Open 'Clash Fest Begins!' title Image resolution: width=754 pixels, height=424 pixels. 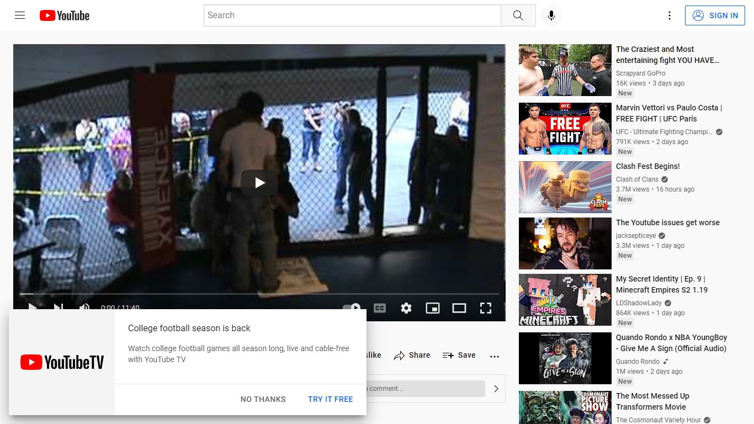point(648,166)
